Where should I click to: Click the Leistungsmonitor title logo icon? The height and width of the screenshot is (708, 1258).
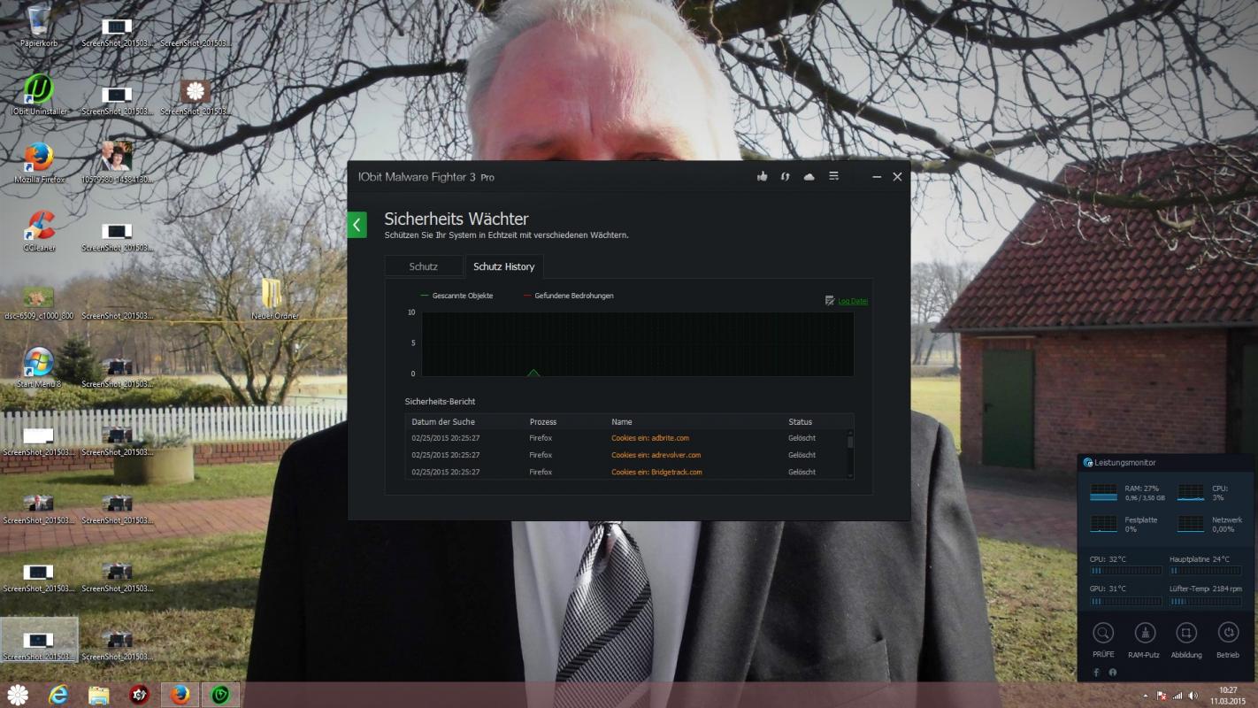click(1087, 463)
